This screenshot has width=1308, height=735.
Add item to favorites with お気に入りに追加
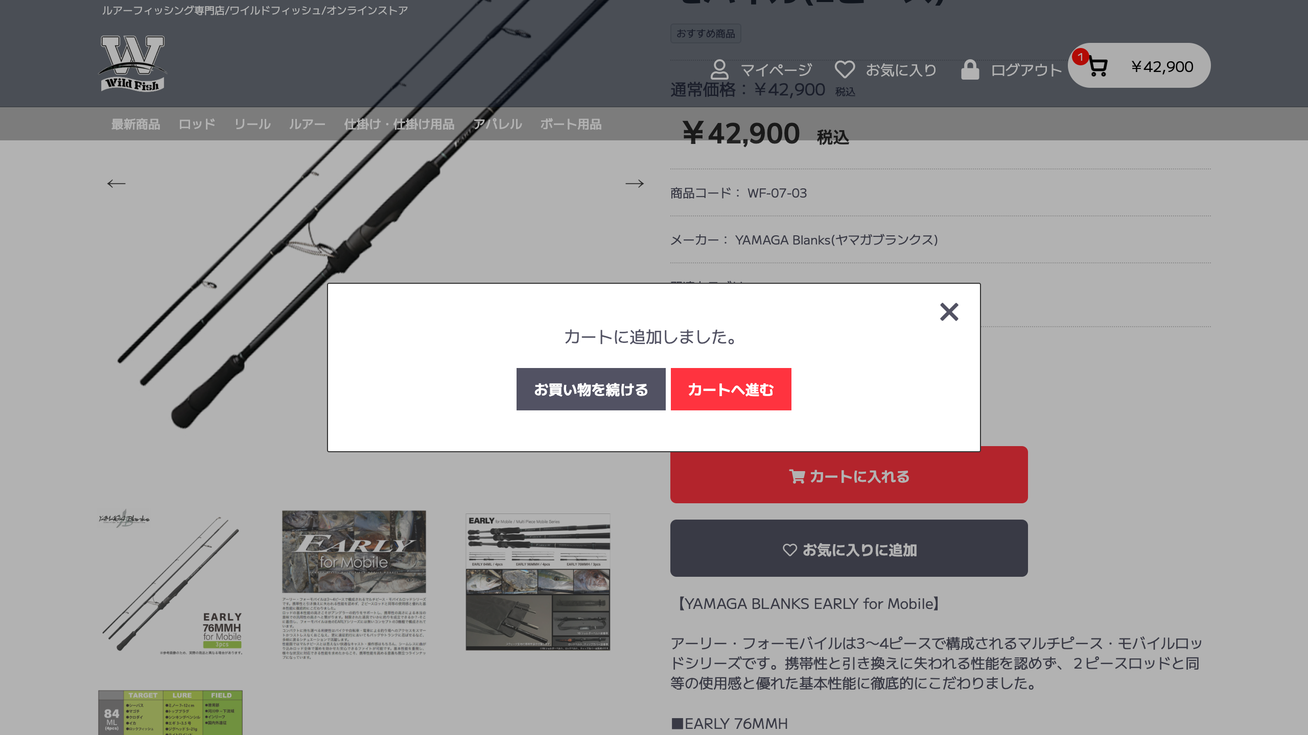[848, 549]
